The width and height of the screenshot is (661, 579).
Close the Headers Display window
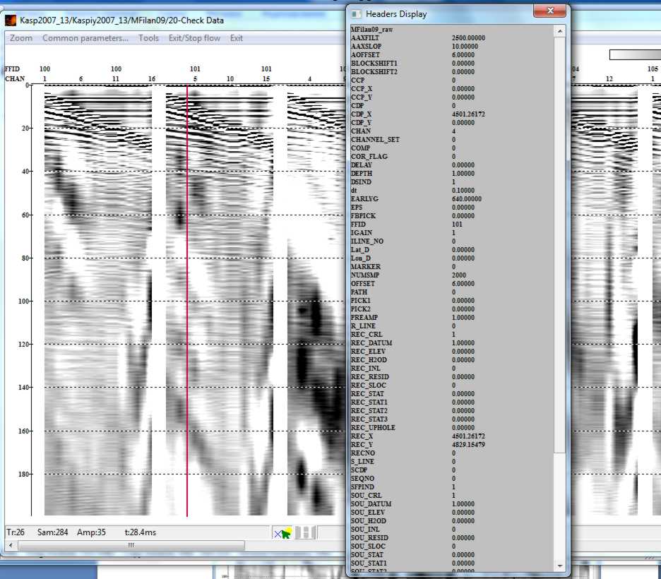tap(549, 11)
